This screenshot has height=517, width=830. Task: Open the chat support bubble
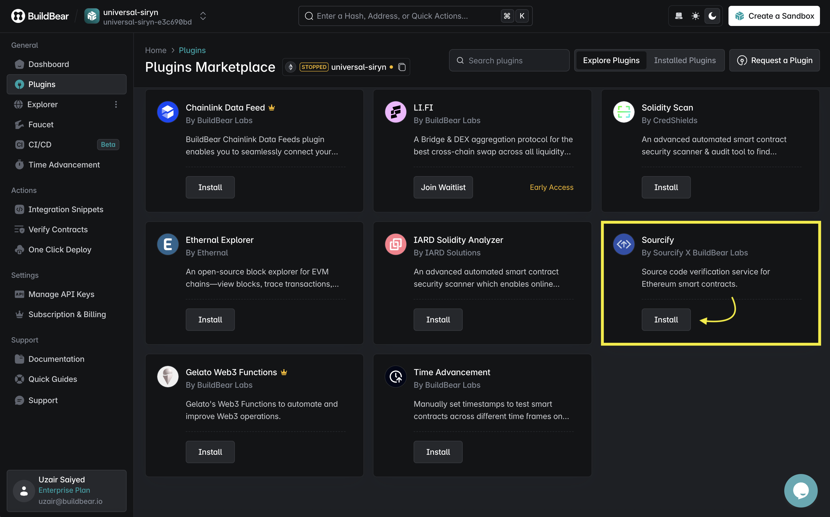click(801, 490)
